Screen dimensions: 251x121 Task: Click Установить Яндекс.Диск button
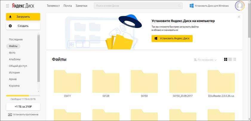(172, 39)
